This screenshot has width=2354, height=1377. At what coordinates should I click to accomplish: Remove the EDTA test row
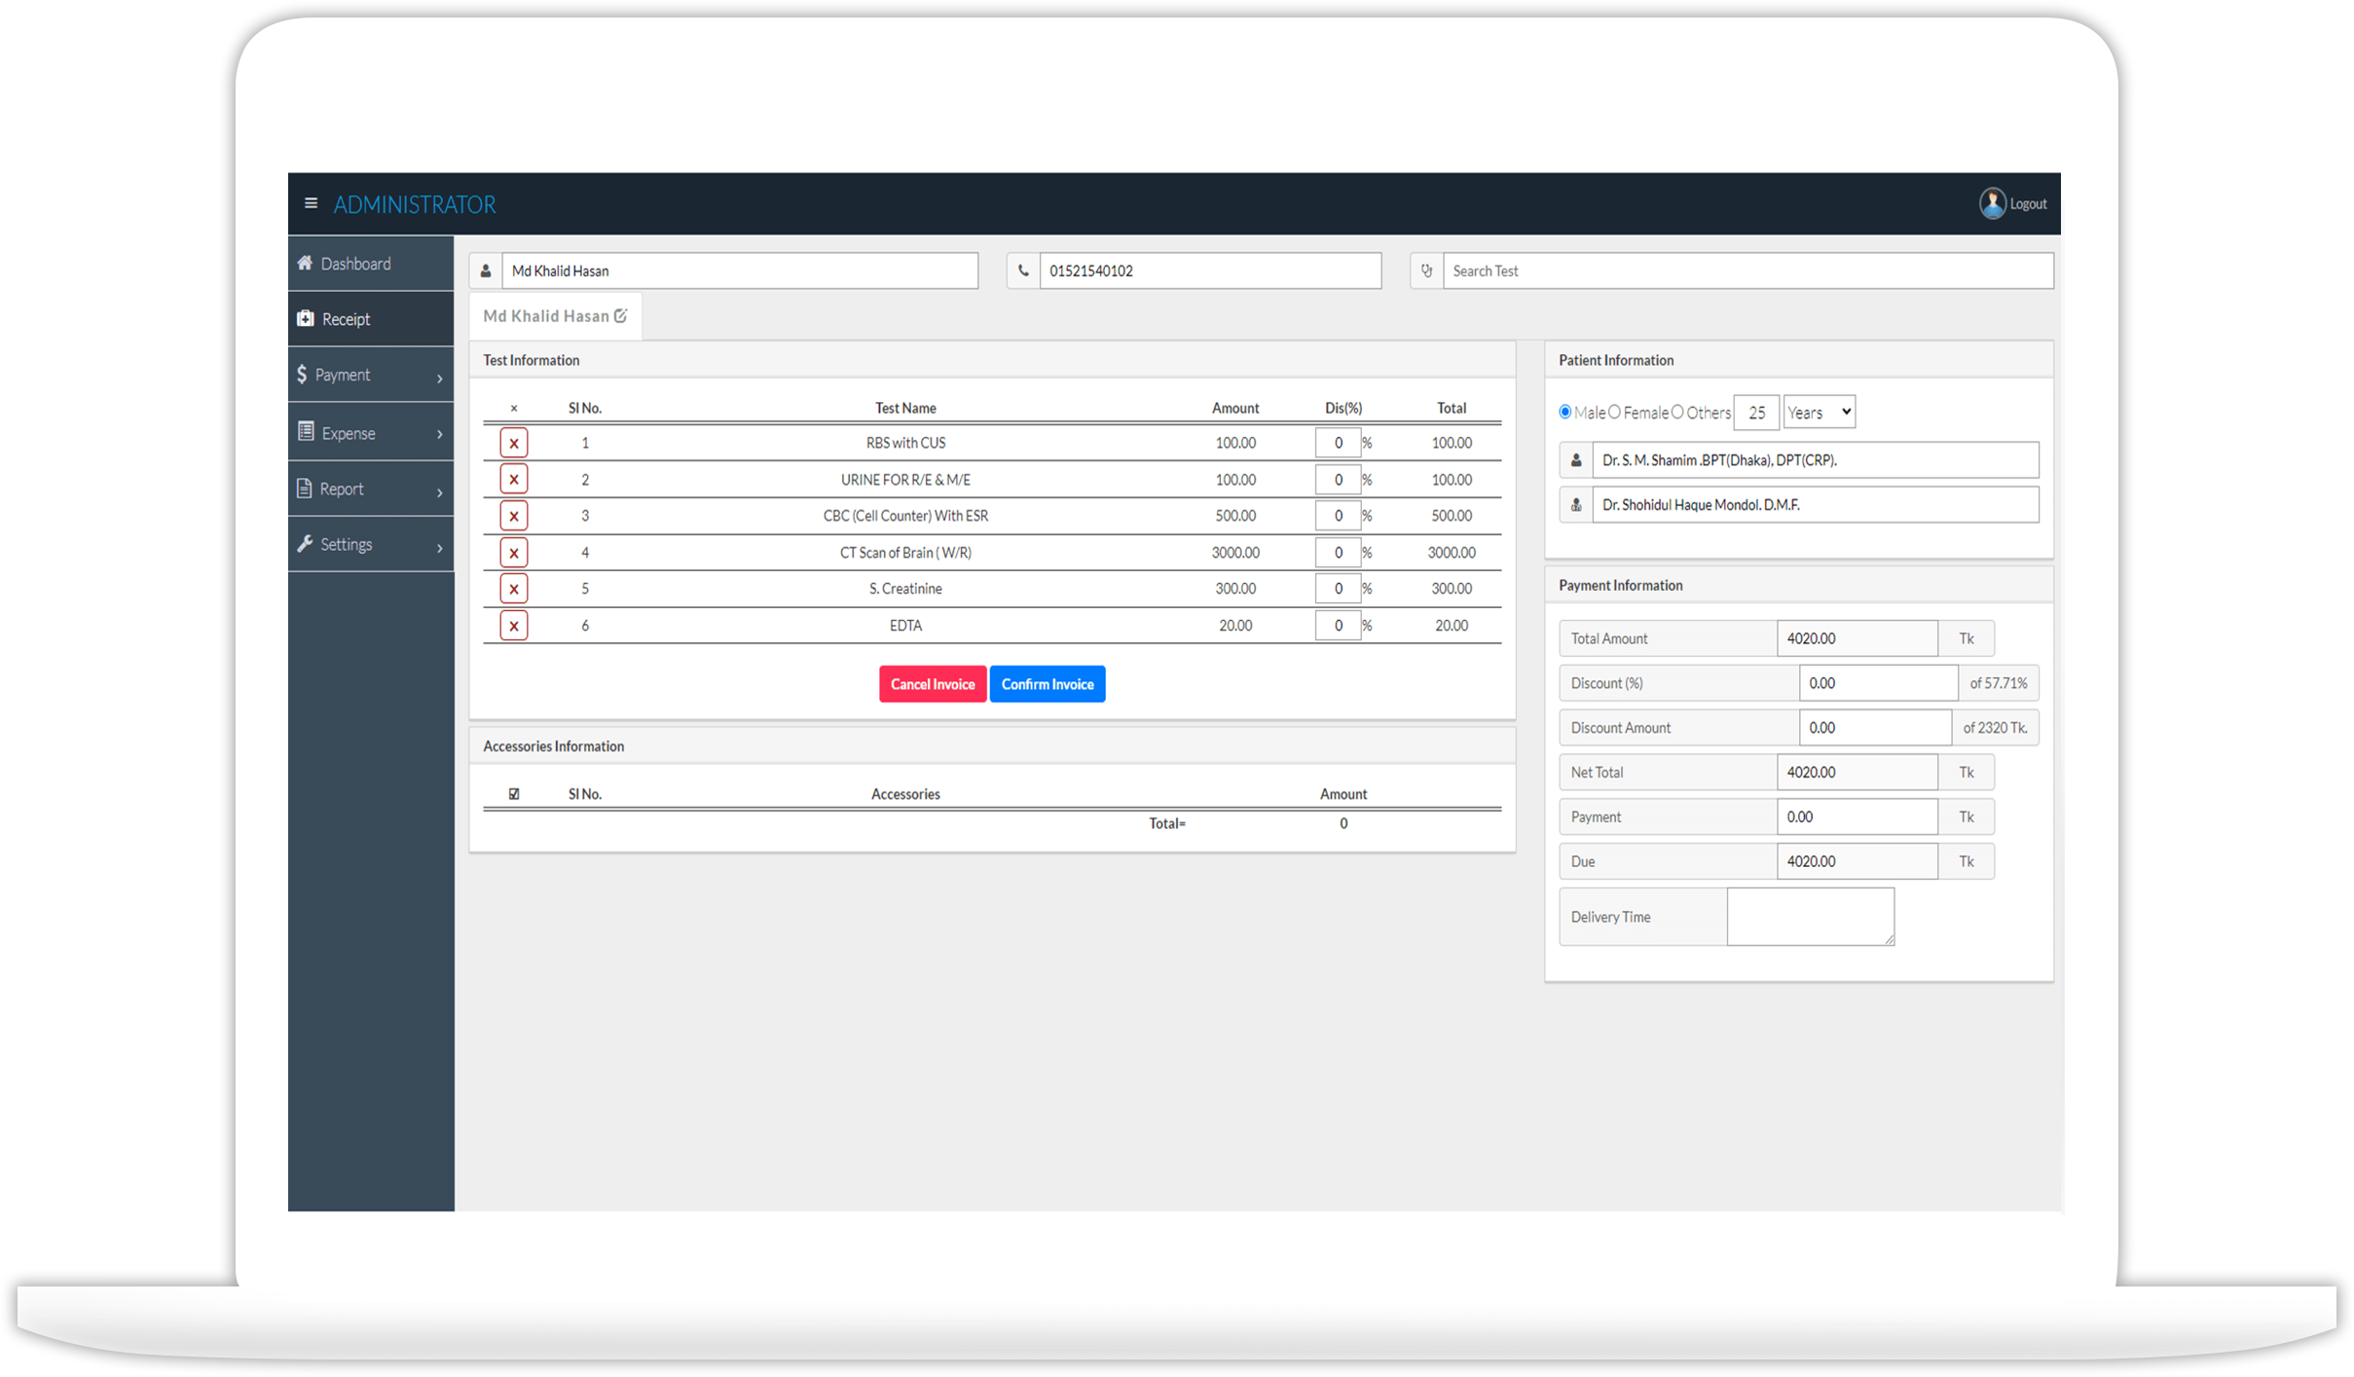(x=513, y=625)
